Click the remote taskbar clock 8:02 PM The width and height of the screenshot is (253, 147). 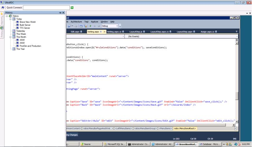point(246,144)
